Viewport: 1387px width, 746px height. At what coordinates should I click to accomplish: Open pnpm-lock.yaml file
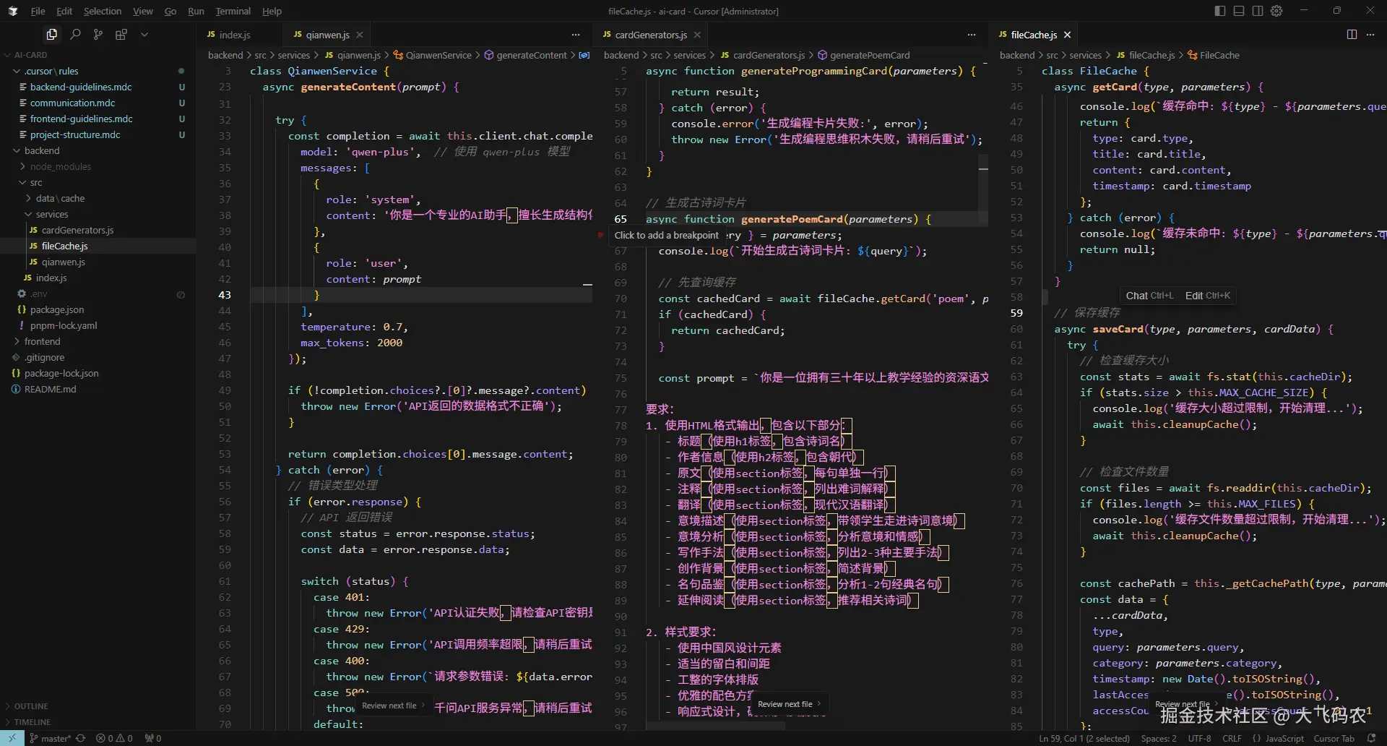click(x=64, y=325)
